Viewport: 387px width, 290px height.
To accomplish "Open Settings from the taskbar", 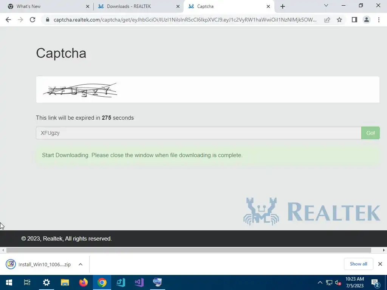I will pos(46,282).
